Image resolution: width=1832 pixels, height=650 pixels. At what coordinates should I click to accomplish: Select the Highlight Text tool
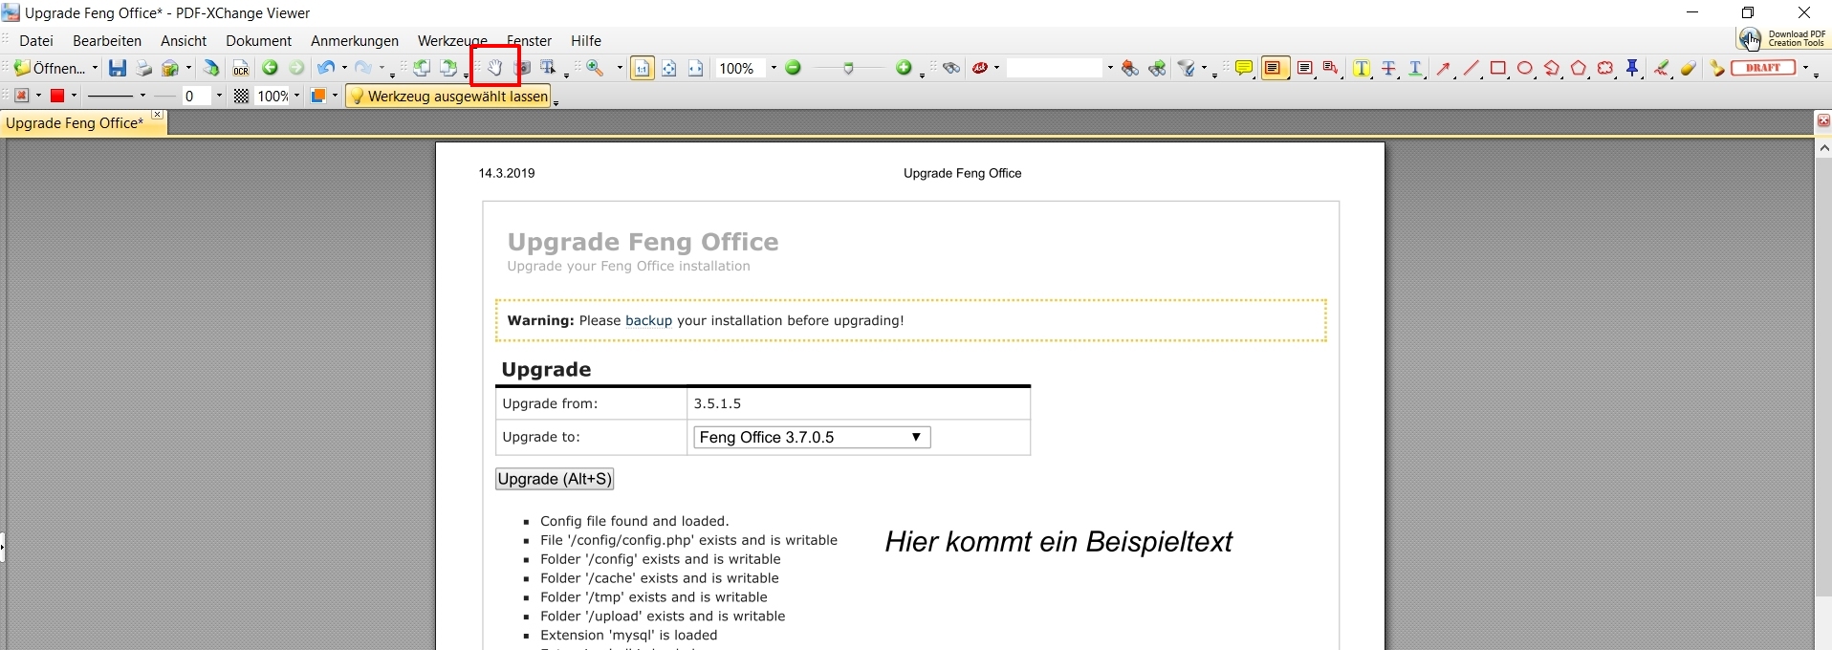[x=1362, y=68]
